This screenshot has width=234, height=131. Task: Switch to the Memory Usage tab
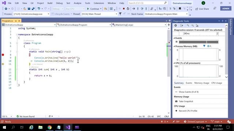click(201, 83)
